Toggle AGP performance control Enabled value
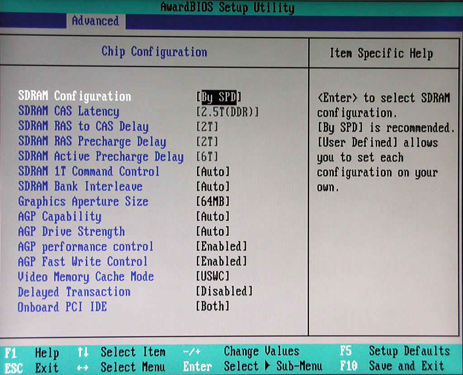Screen dimensions: 463x375 (222, 247)
